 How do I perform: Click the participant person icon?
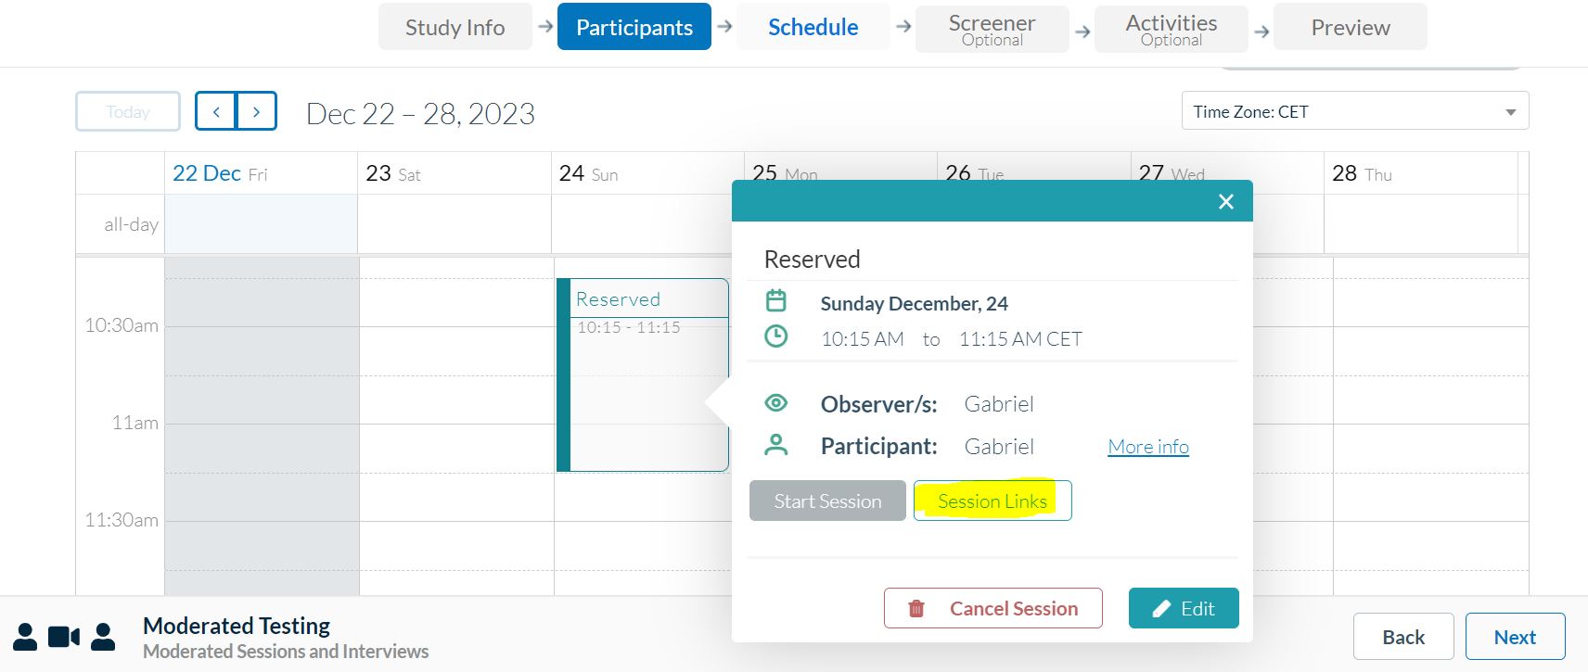776,446
